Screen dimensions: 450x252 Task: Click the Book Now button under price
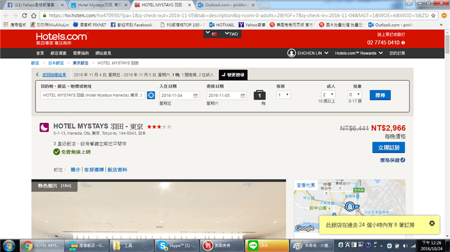(388, 147)
